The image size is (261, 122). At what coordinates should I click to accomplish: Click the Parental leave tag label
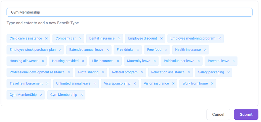[x=218, y=61]
